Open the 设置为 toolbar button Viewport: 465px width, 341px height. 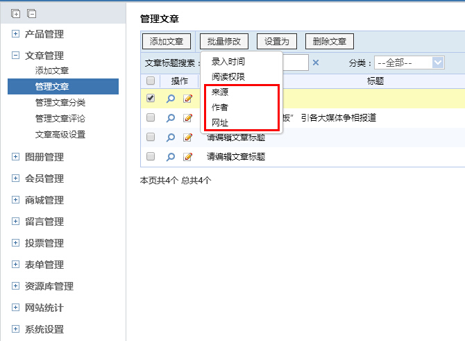(x=276, y=42)
